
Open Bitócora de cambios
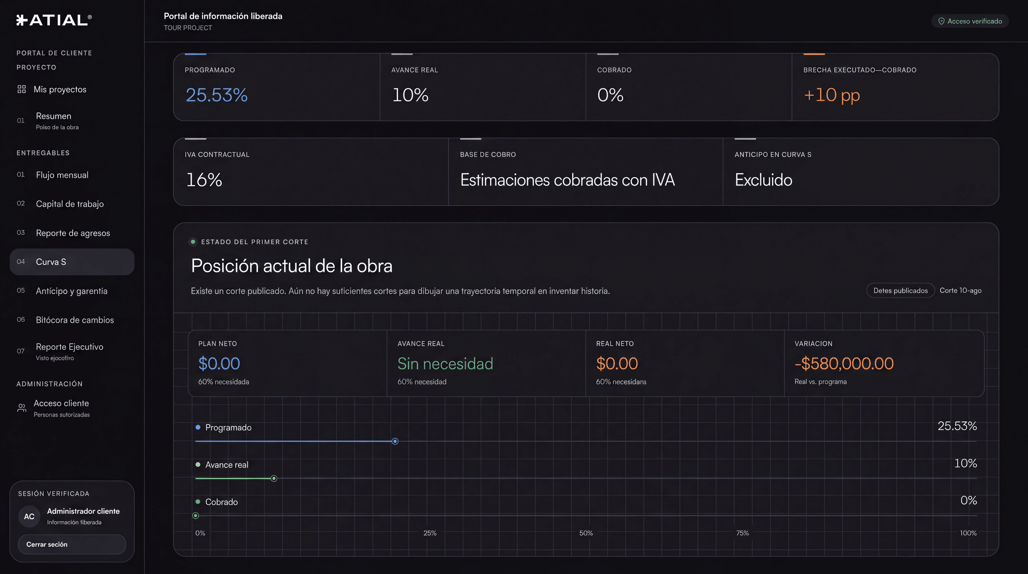coord(72,320)
